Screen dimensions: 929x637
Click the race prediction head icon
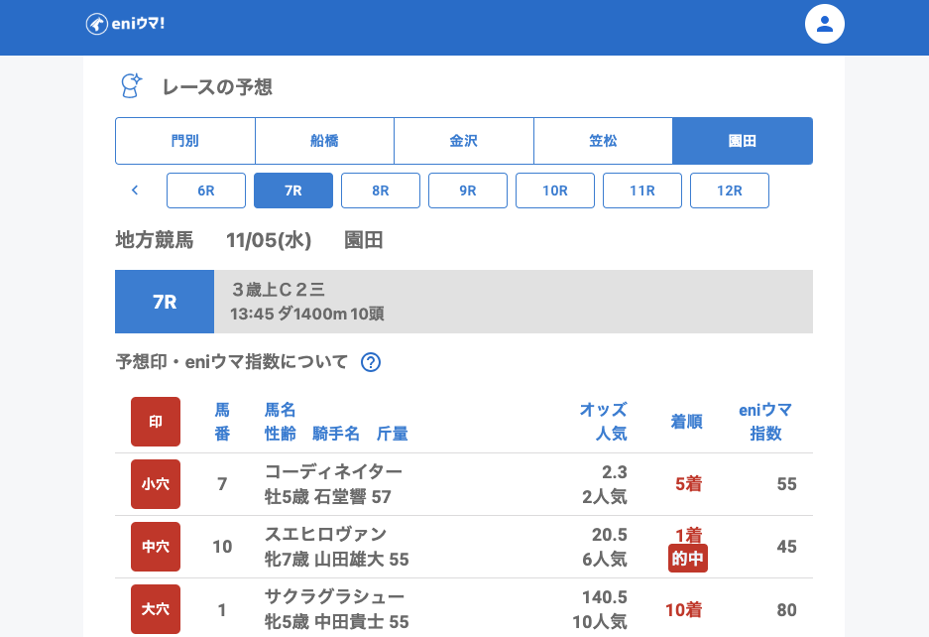(130, 86)
